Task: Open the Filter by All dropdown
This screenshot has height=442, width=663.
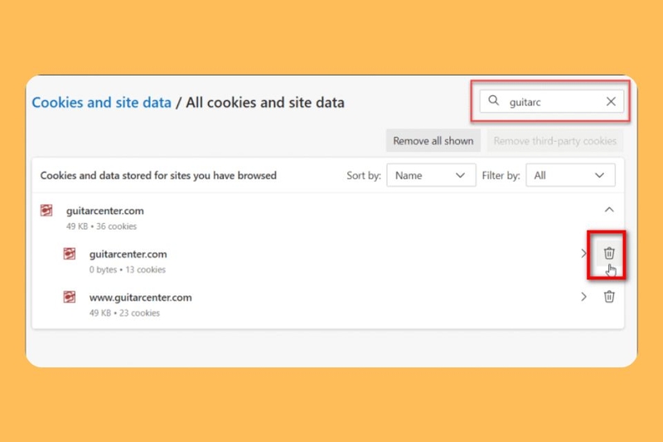Action: coord(570,175)
